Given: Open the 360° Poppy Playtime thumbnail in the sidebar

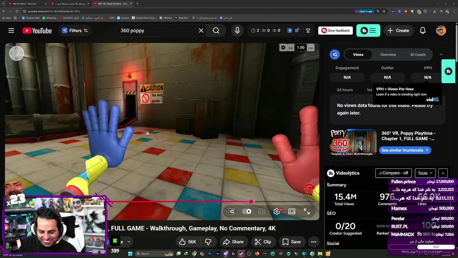Looking at the screenshot, I should [x=353, y=142].
